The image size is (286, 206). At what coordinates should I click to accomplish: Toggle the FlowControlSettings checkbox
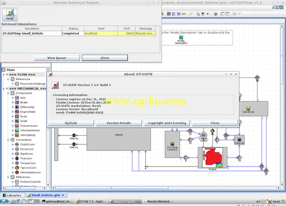17,84
